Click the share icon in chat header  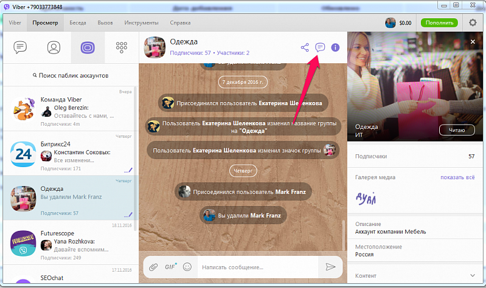[x=305, y=47]
